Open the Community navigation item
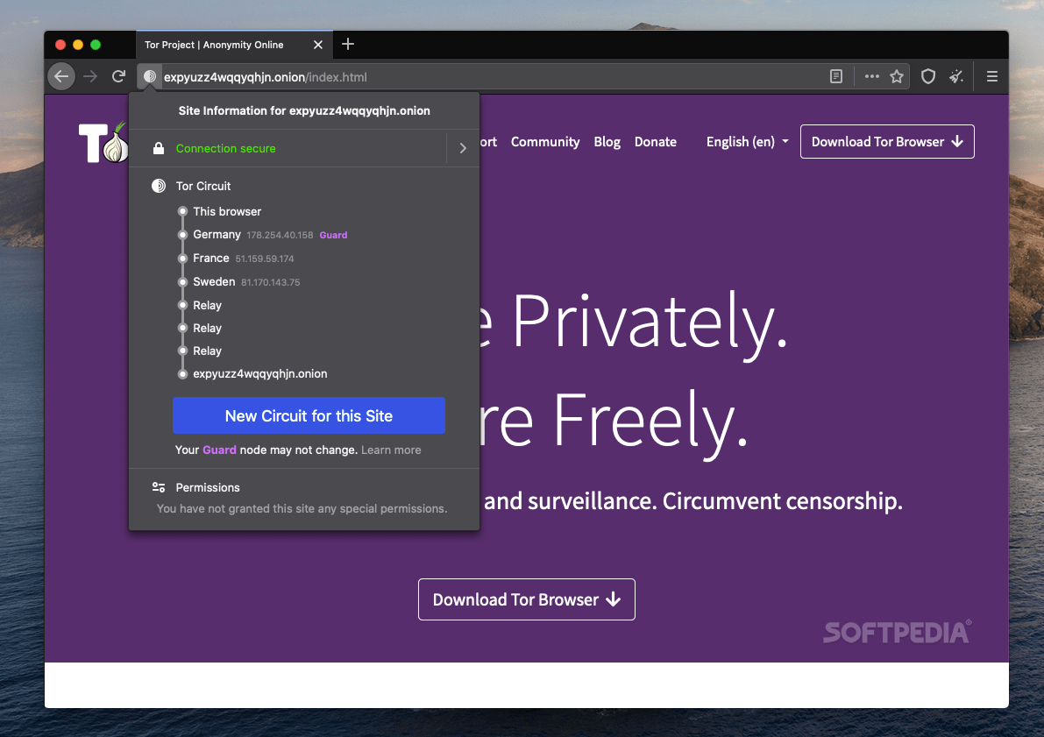 point(545,142)
